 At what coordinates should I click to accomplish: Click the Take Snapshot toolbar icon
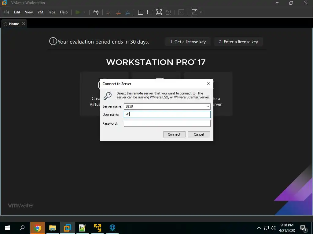pos(109,12)
